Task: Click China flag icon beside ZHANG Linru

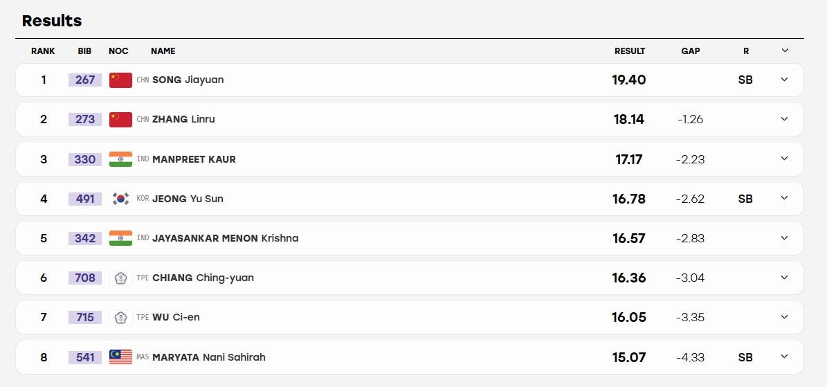Action: point(120,119)
